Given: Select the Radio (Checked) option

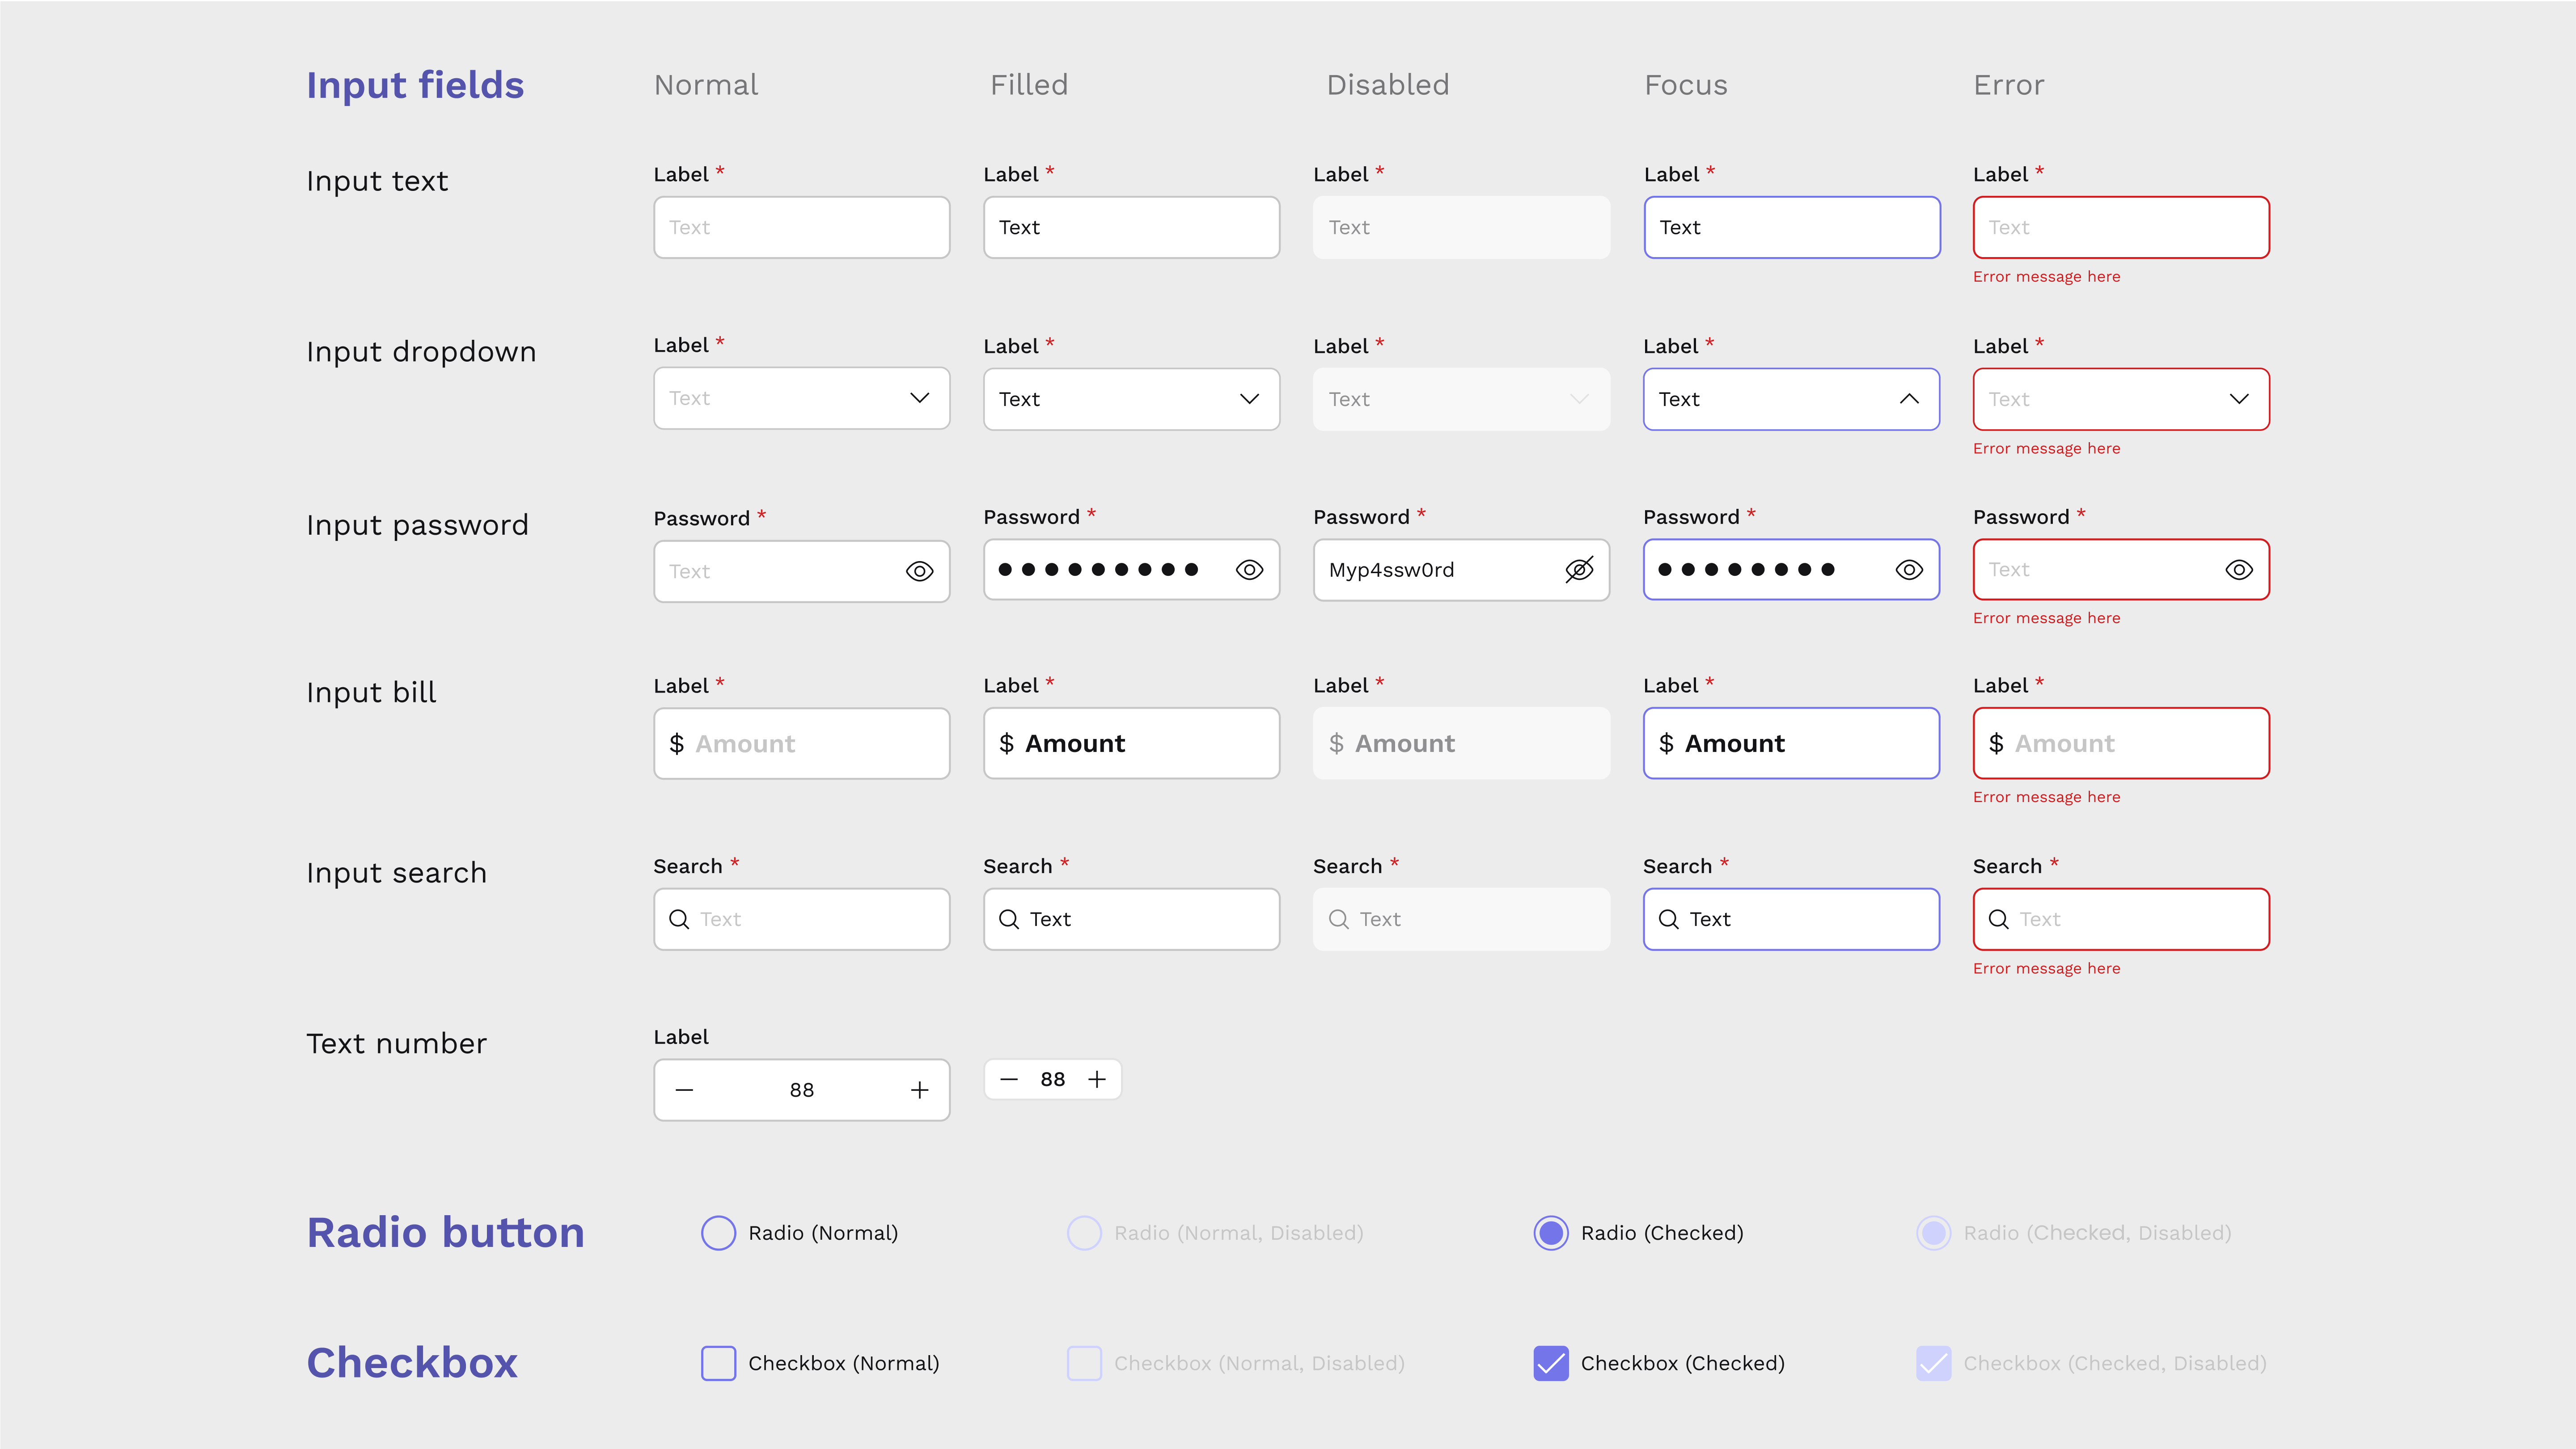Looking at the screenshot, I should pos(1551,1233).
